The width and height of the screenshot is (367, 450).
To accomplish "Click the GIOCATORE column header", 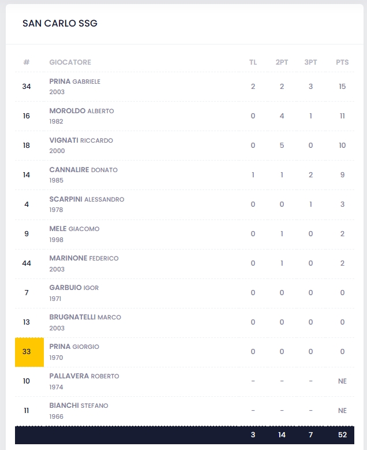I will pyautogui.click(x=70, y=62).
